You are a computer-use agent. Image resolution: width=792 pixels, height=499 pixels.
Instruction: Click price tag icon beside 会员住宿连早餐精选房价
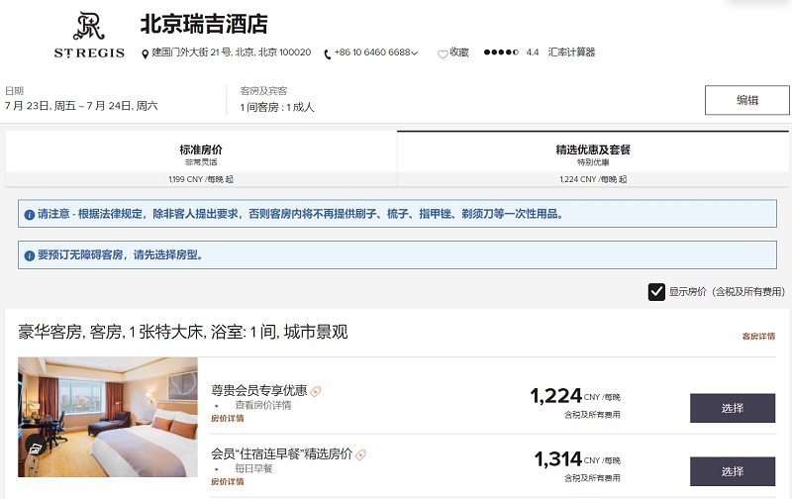click(x=360, y=455)
